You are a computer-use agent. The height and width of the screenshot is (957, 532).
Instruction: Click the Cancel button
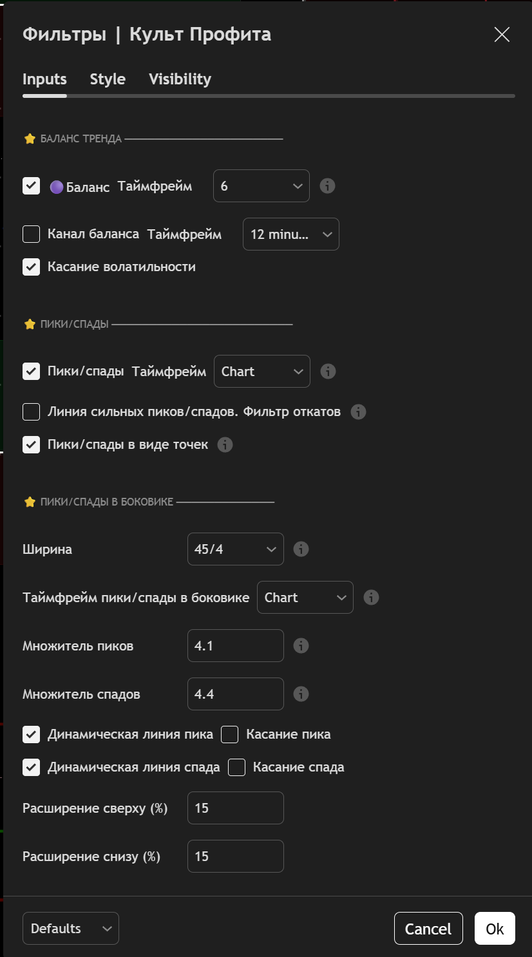click(428, 929)
